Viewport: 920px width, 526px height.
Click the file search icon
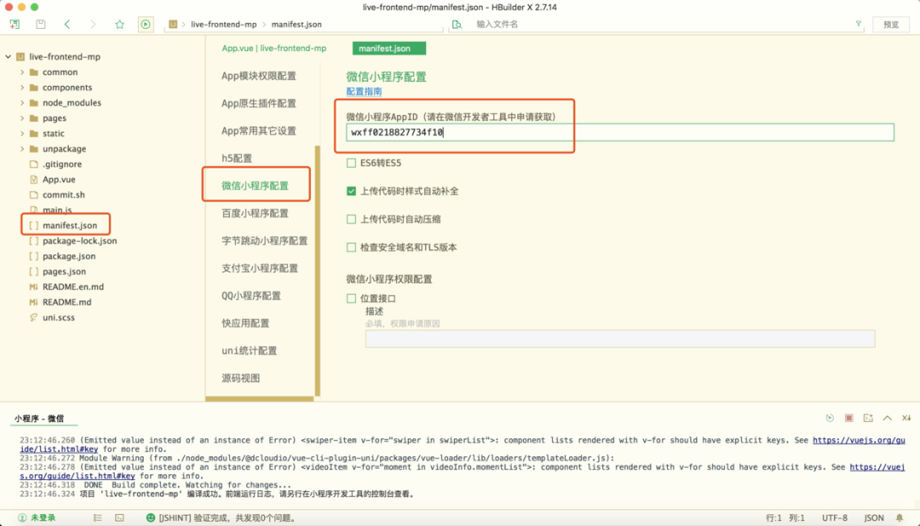click(457, 24)
